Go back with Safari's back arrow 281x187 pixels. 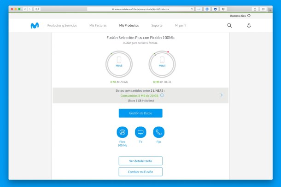[25, 9]
